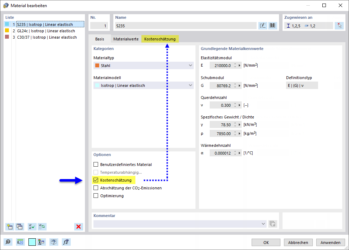
Task: Adjust the specific weight γ spinner
Action: click(235, 125)
